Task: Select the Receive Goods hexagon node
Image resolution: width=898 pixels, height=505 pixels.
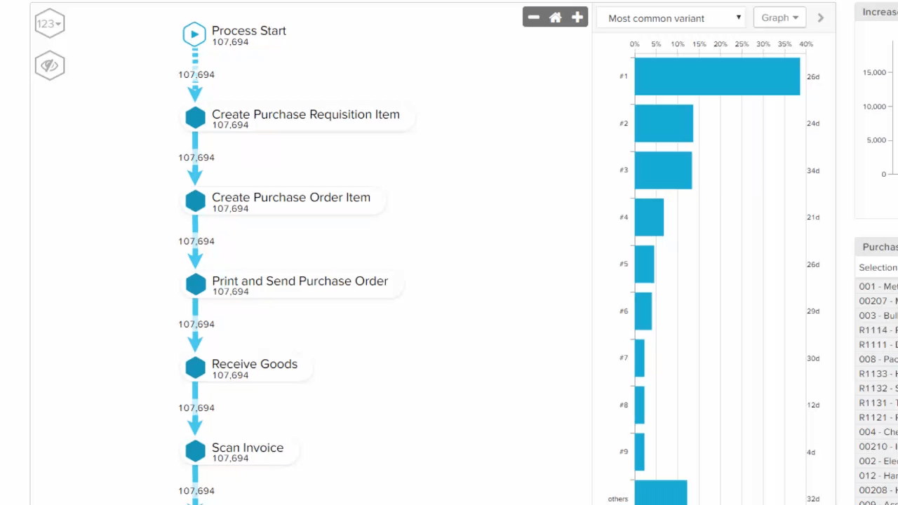Action: [195, 368]
